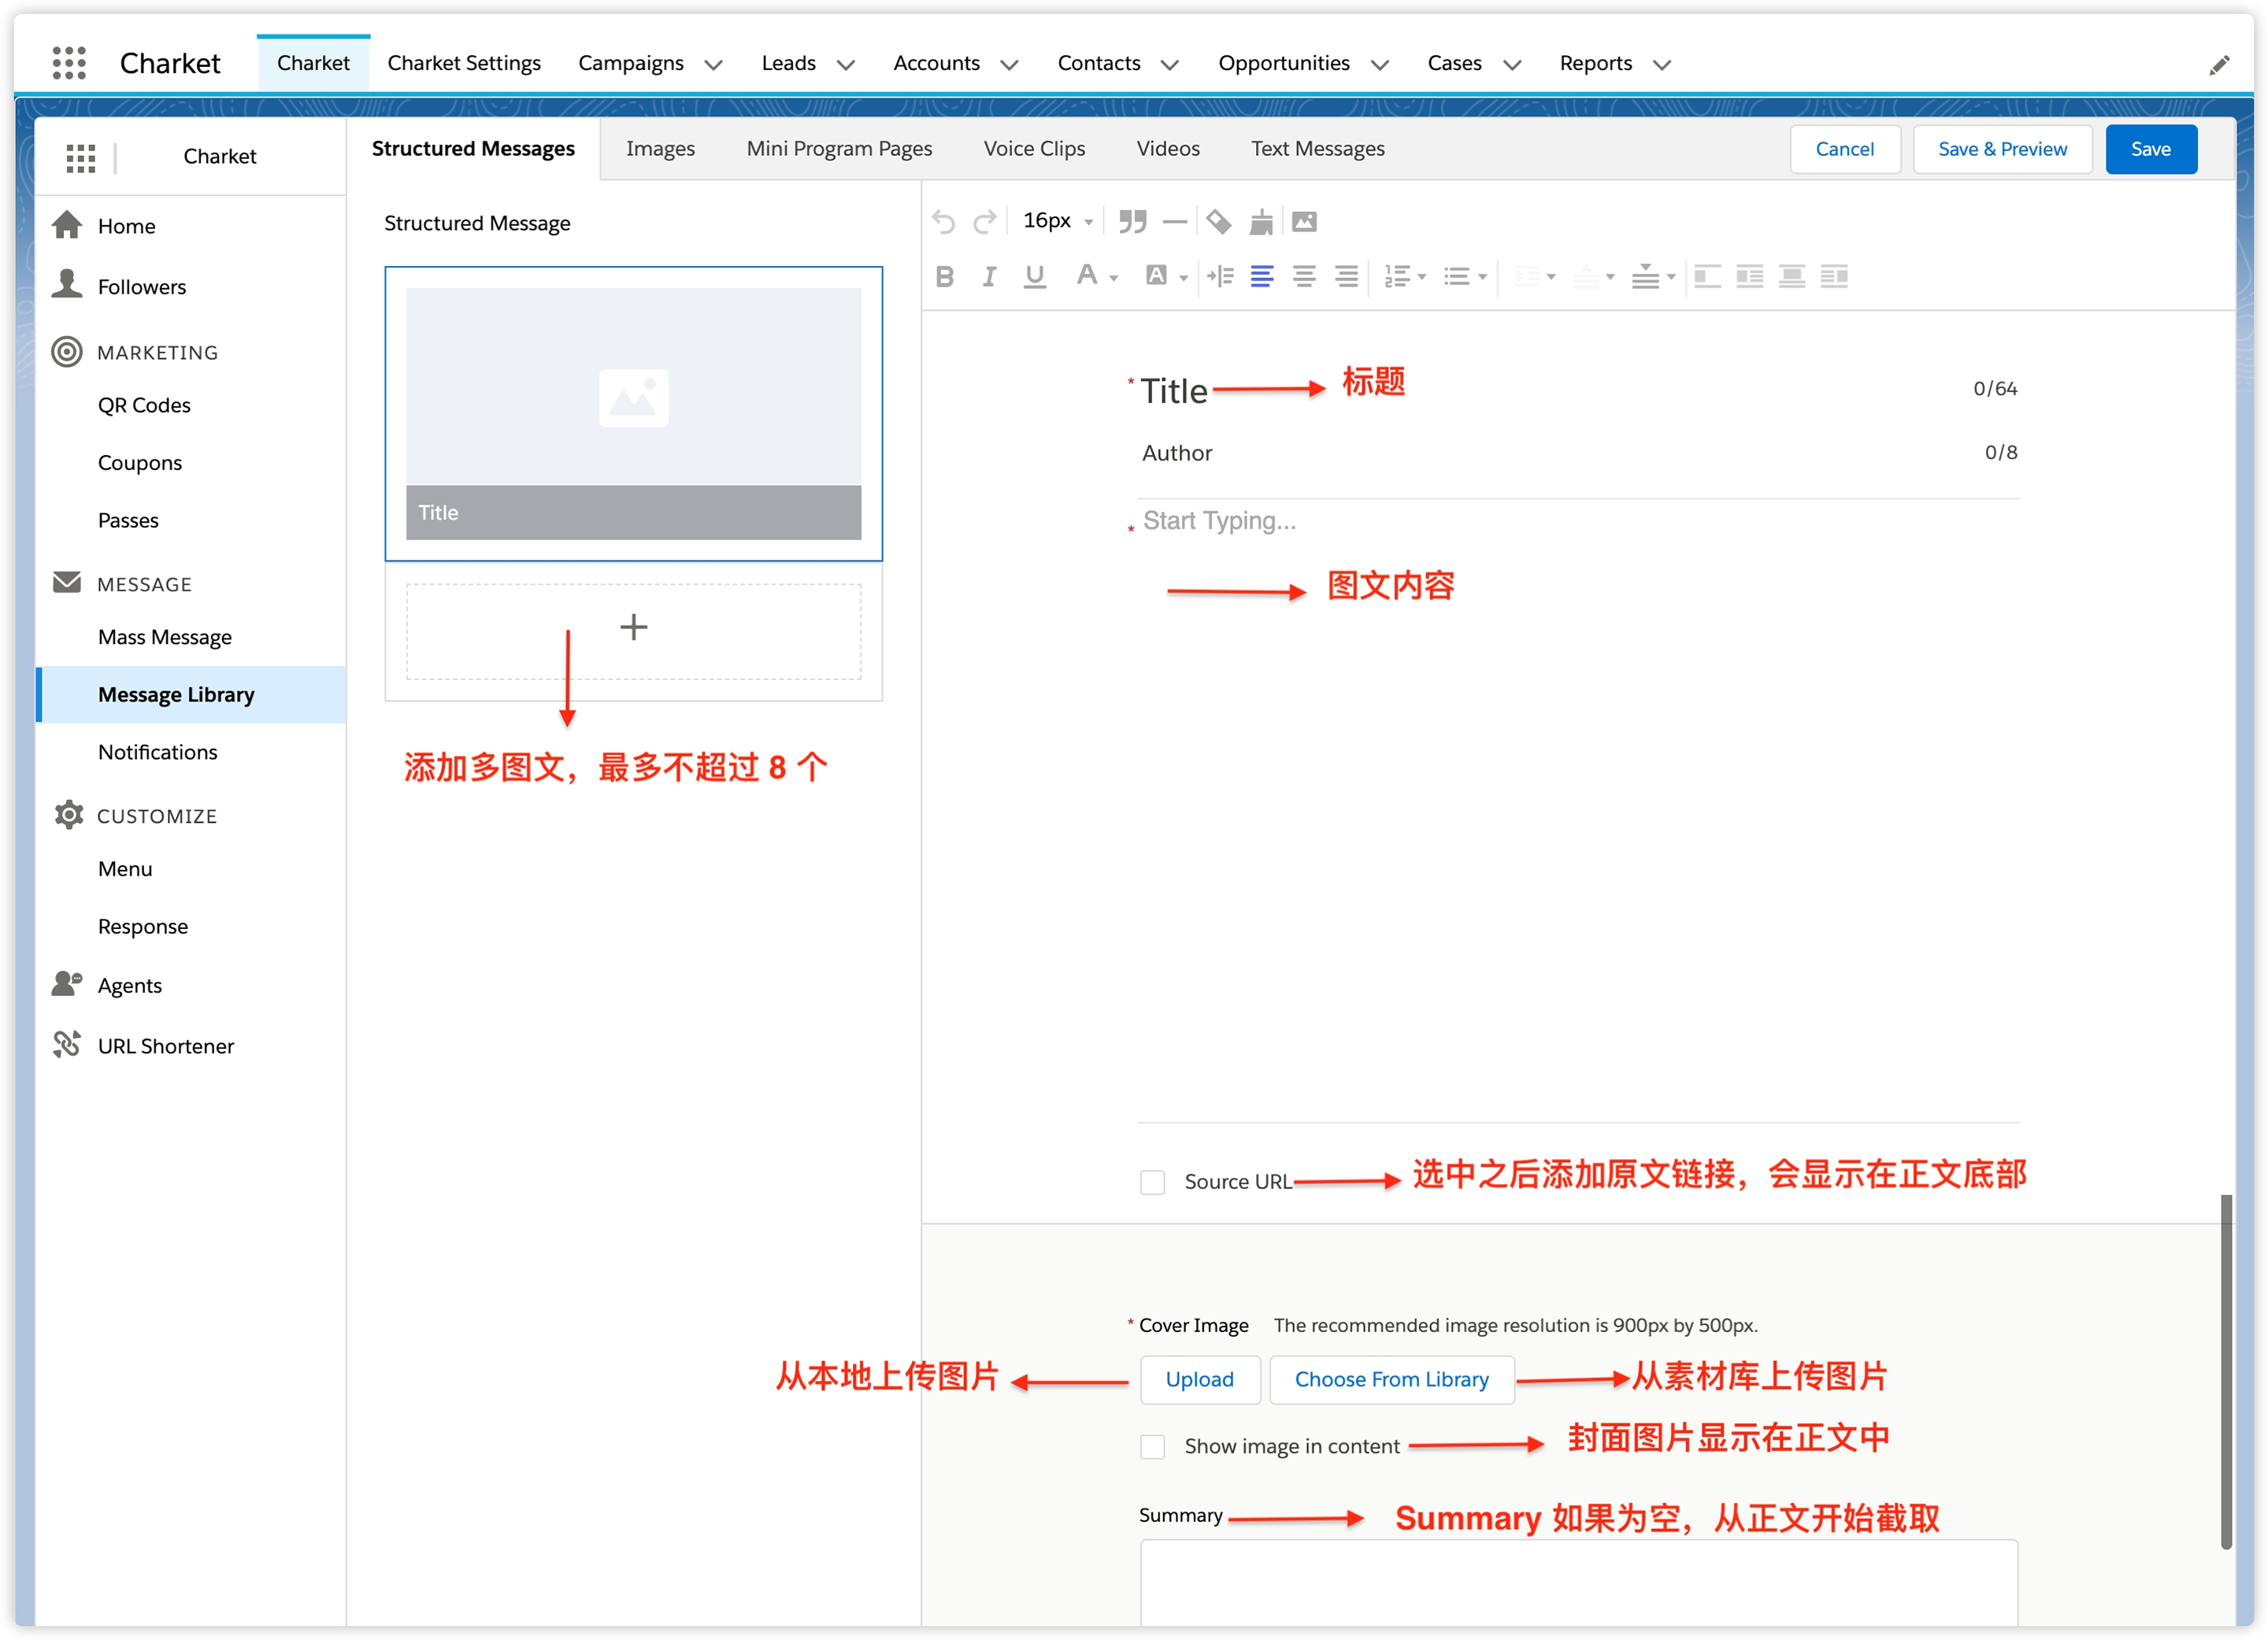Viewport: 2268px width, 1640px height.
Task: Click the Summary text area
Action: 1578,1582
